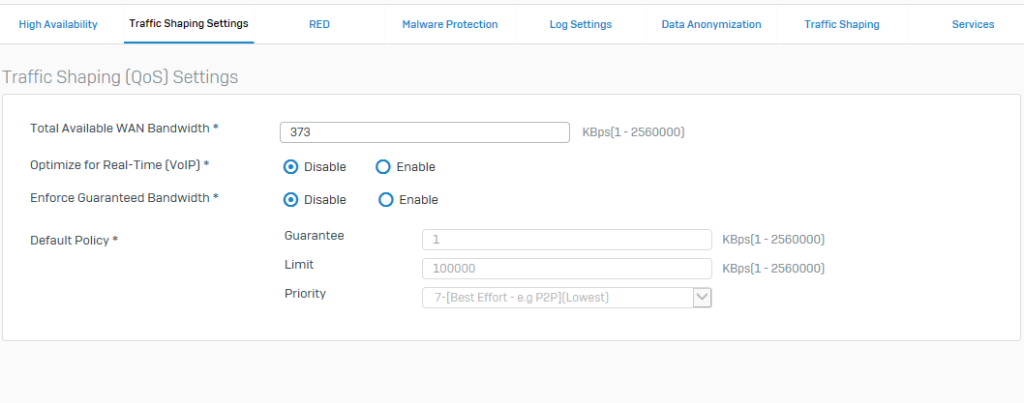
Task: Click the Traffic Shaping (QoS) Settings heading
Action: [x=120, y=77]
